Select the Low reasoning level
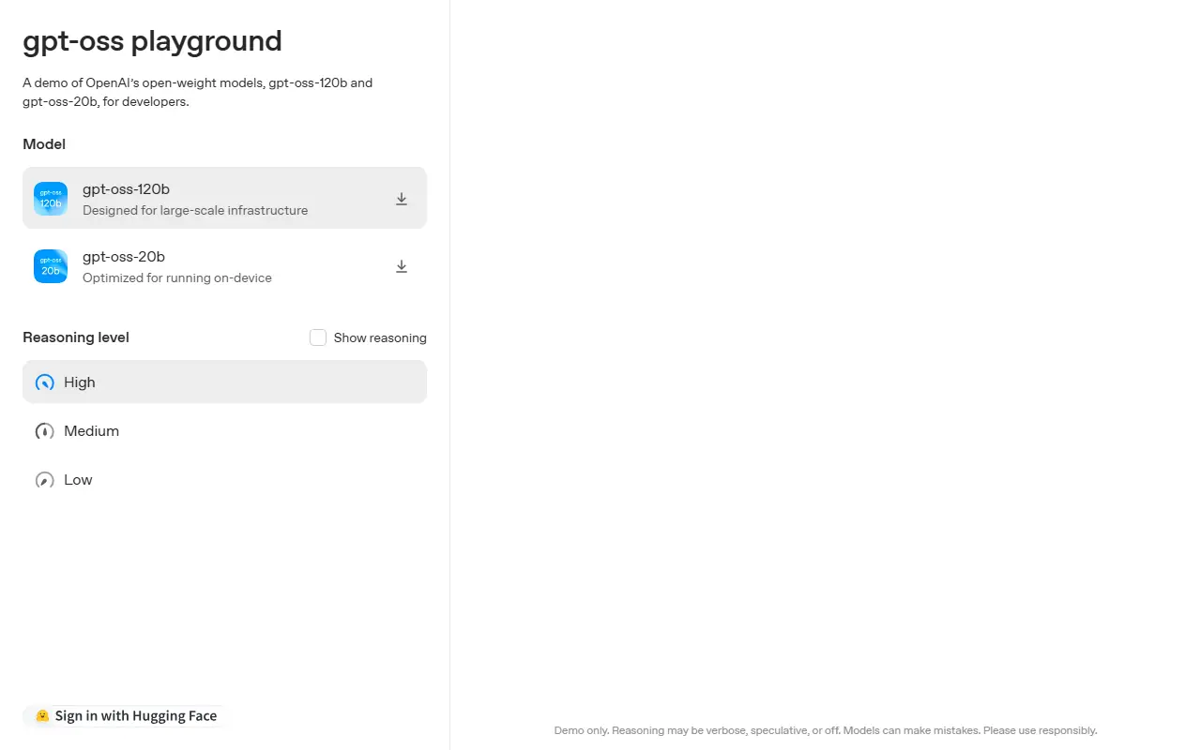Viewport: 1201px width, 750px height. [x=77, y=479]
